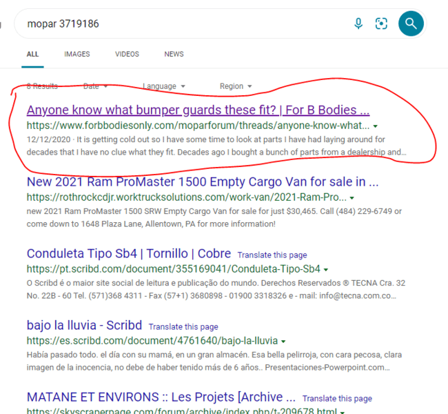448x414 pixels.
Task: Open the bajo la lluvia Scribd result
Action: 84,325
